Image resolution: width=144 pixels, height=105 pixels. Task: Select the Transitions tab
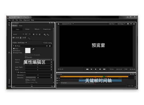coord(47,29)
